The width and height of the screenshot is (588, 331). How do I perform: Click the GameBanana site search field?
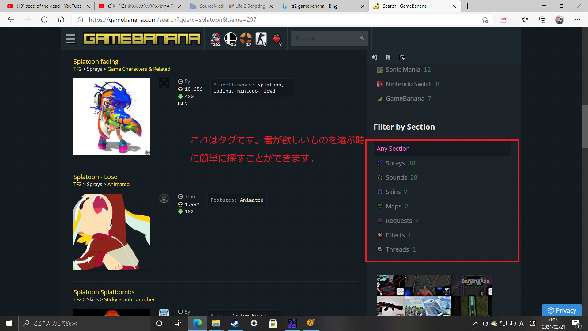[x=325, y=39]
